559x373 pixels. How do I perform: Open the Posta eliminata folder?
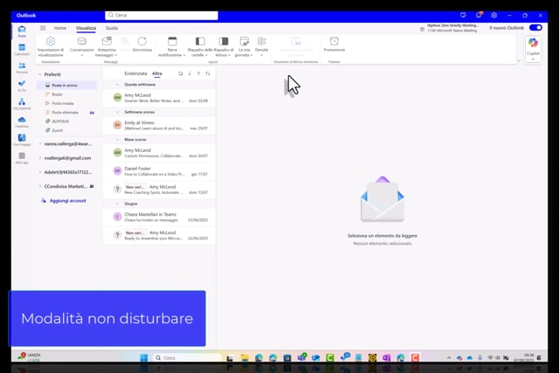click(x=66, y=113)
